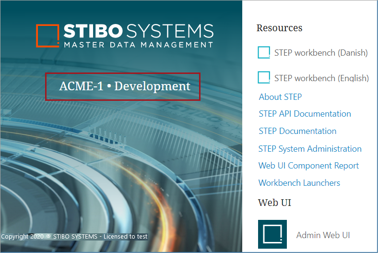Click the STEP workbench (Danish) icon
The height and width of the screenshot is (253, 378).
(x=264, y=52)
